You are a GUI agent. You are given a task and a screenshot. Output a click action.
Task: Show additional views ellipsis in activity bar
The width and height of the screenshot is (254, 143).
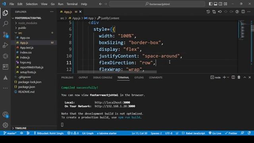5,88
